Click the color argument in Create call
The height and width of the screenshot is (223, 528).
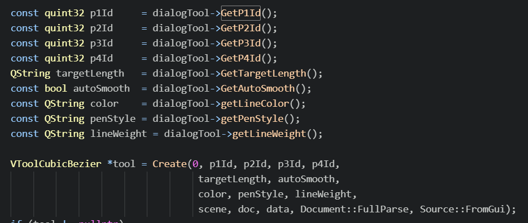213,194
